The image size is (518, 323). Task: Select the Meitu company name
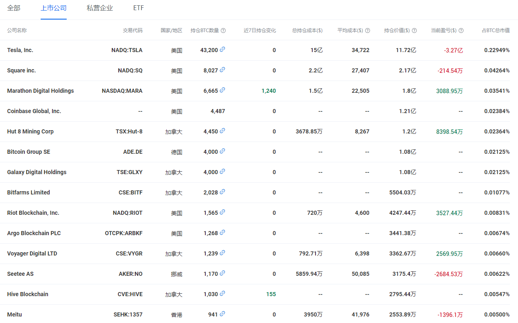[15, 314]
